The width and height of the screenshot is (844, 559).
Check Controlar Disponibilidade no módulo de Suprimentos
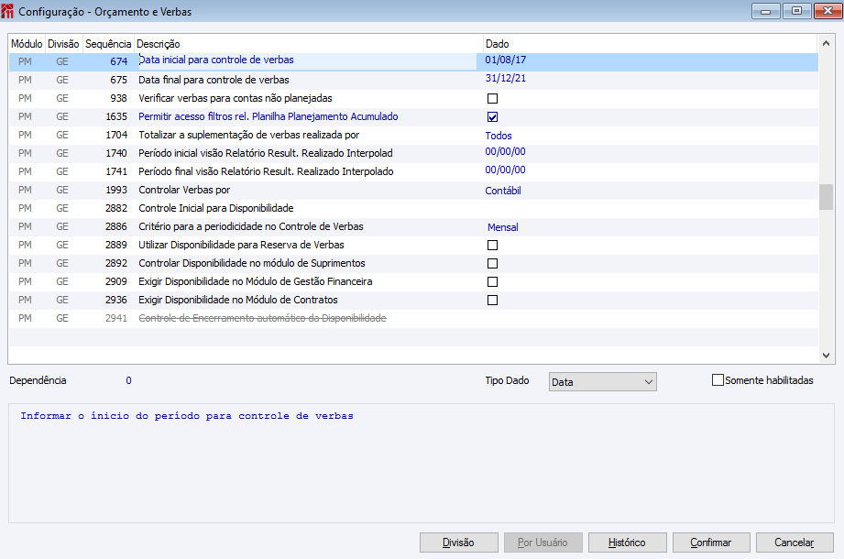coord(492,264)
